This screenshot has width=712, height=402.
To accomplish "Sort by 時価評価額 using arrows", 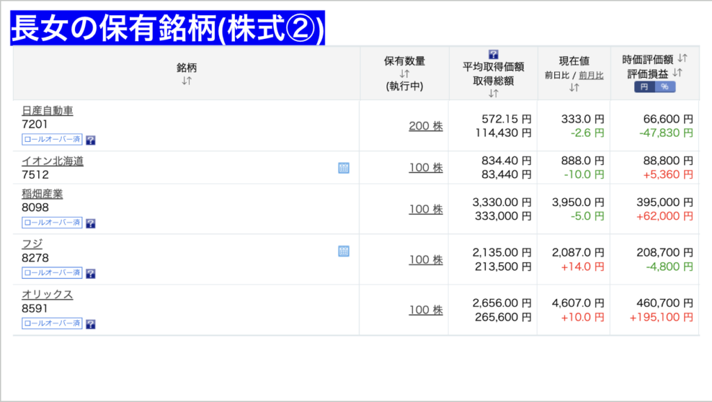I will tap(682, 58).
